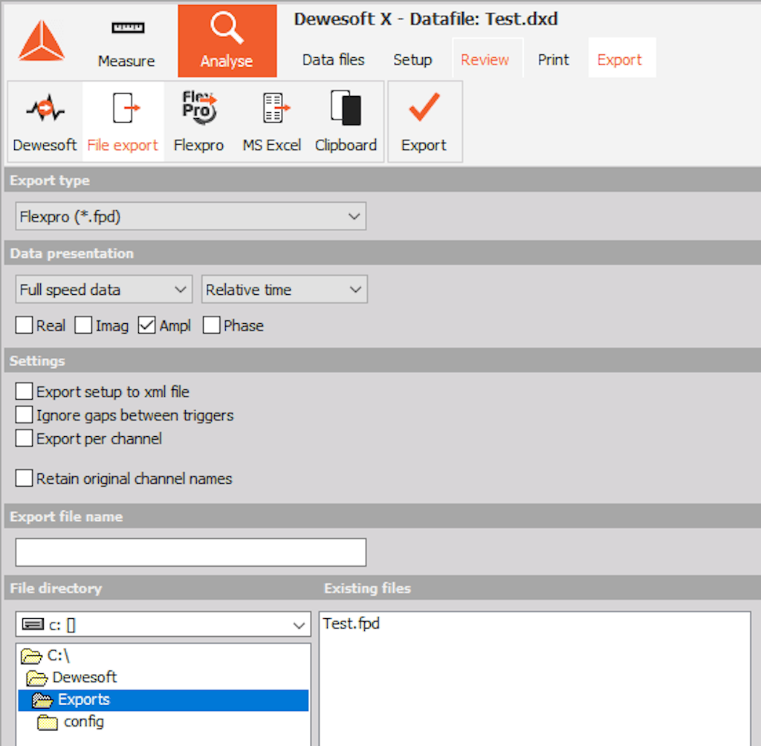Screen dimensions: 761x746
Task: Select the Exports folder
Action: click(163, 700)
